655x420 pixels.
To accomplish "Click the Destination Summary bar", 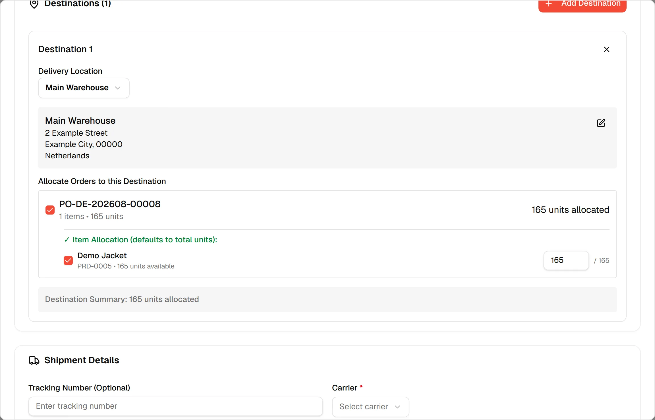I will [327, 299].
